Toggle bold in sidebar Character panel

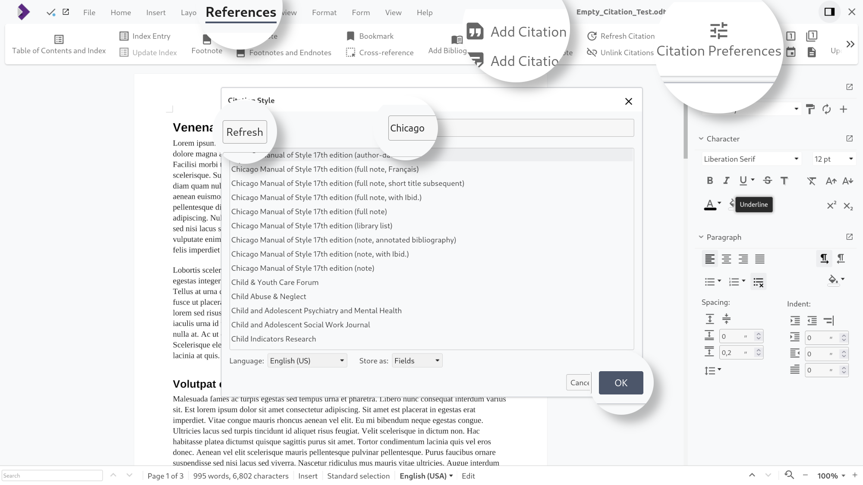pos(710,181)
